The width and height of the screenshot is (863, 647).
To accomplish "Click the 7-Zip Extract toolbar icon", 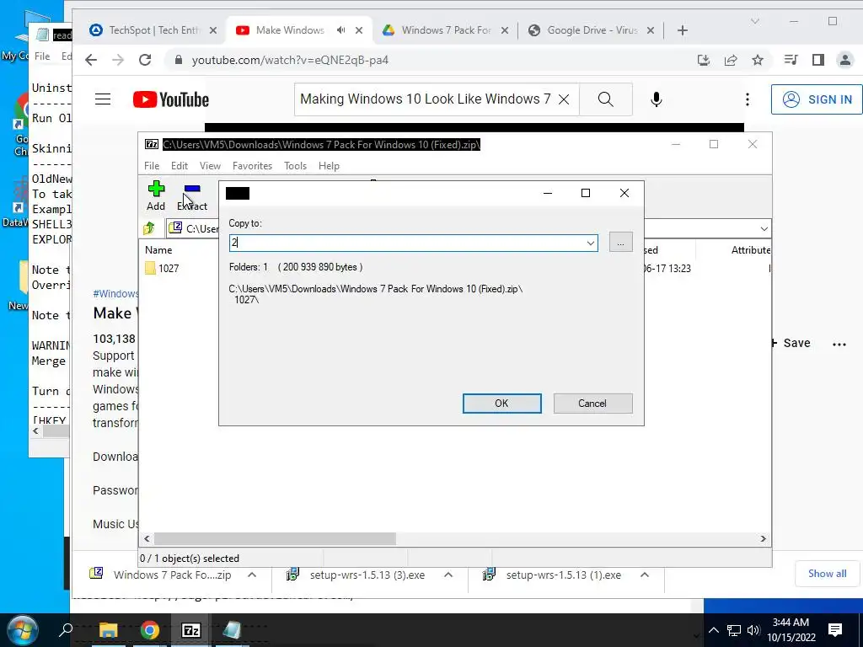I will (192, 195).
